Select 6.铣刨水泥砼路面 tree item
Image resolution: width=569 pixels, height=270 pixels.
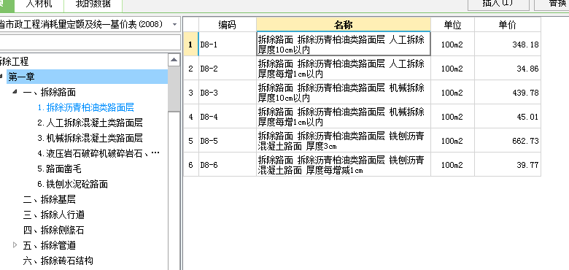click(72, 184)
